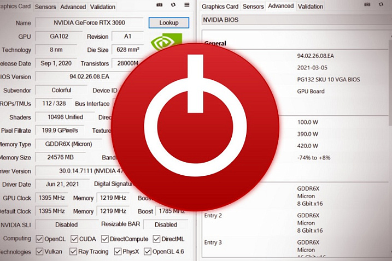Click the Boost value 1785 MHz in Default Clock row
This screenshot has height=261, width=392.
(x=172, y=211)
